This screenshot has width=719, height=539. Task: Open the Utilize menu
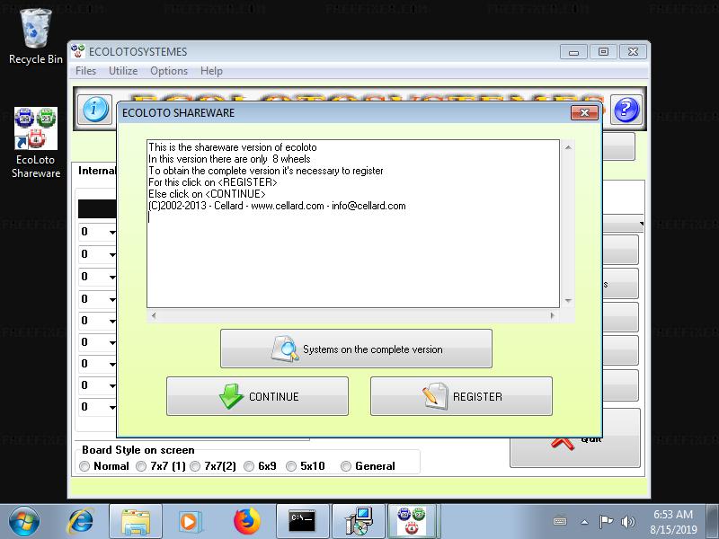click(123, 71)
